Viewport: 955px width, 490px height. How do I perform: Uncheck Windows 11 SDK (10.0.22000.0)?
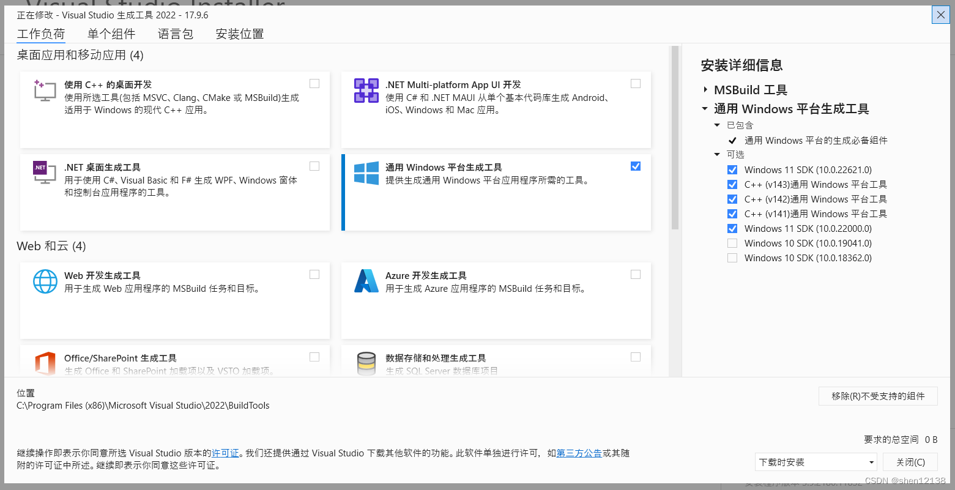(732, 228)
